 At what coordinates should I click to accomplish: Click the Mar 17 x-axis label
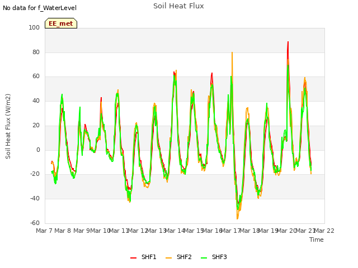point(231,231)
